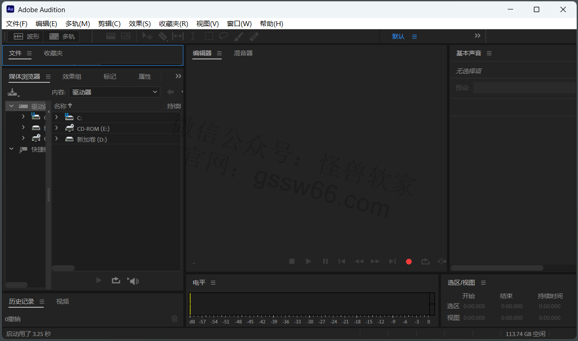Expand the 新加卷 (D:) row
This screenshot has height=341, width=578.
coord(56,139)
